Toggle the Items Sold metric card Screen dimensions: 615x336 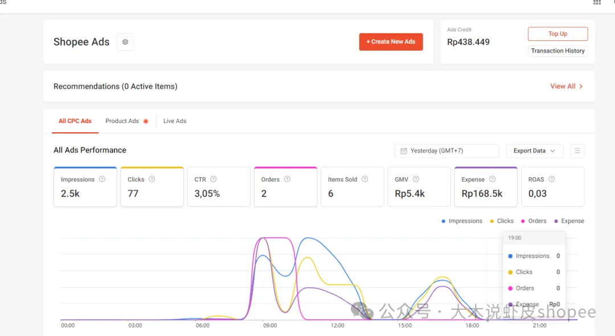click(x=352, y=187)
